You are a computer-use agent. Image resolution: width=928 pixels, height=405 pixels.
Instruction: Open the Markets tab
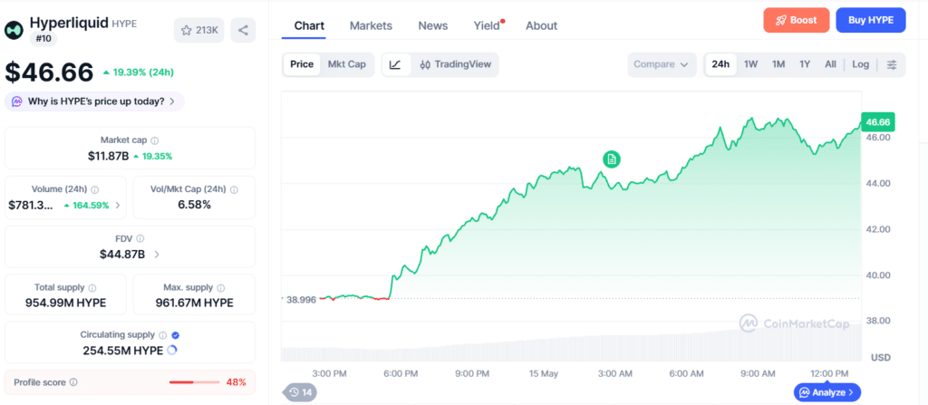(x=371, y=26)
